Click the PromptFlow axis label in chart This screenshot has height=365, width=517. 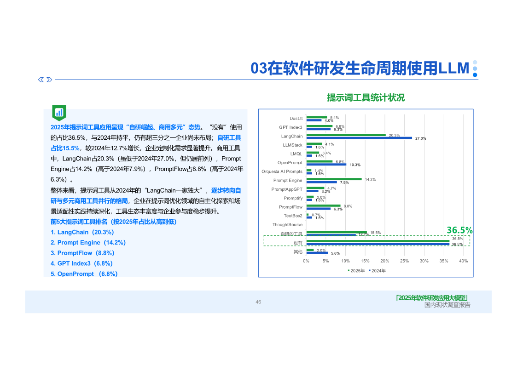point(290,207)
